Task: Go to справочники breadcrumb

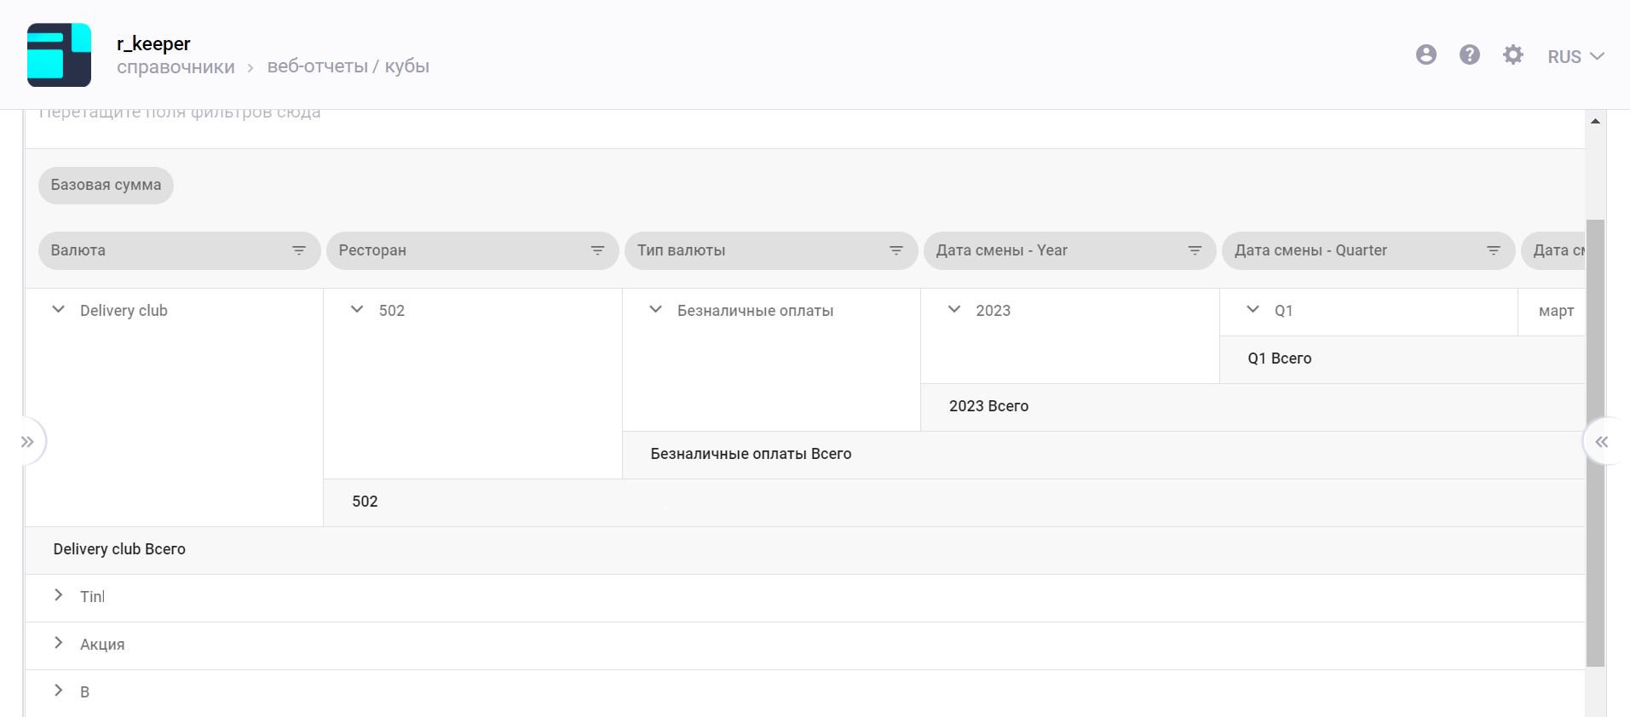Action: [x=176, y=67]
